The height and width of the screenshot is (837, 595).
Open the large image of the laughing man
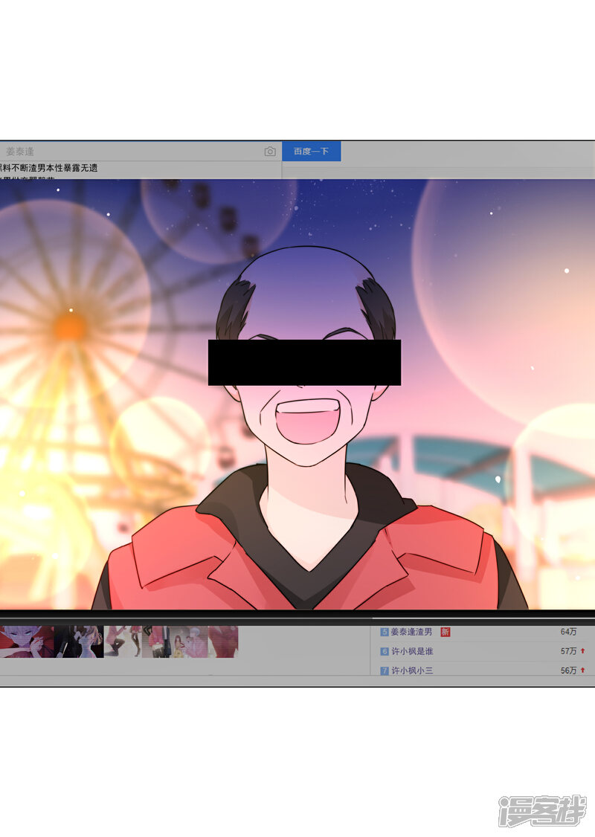click(x=297, y=394)
